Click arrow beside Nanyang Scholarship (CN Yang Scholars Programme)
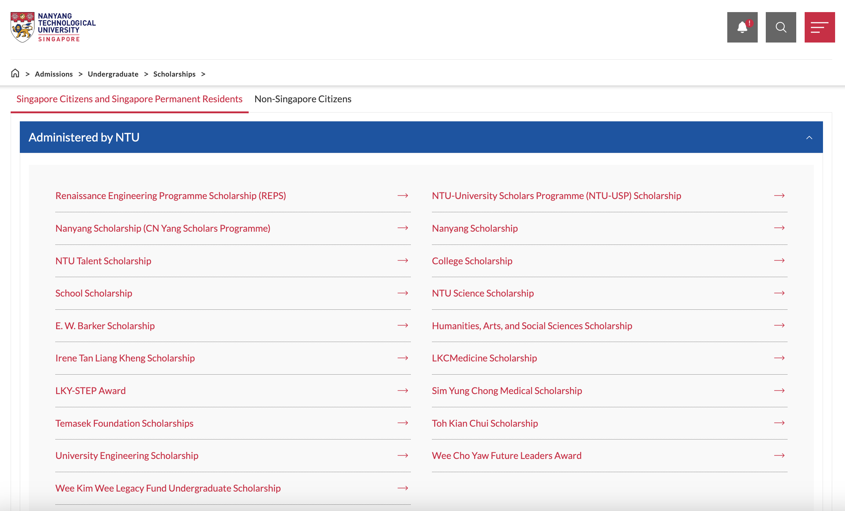 click(403, 228)
